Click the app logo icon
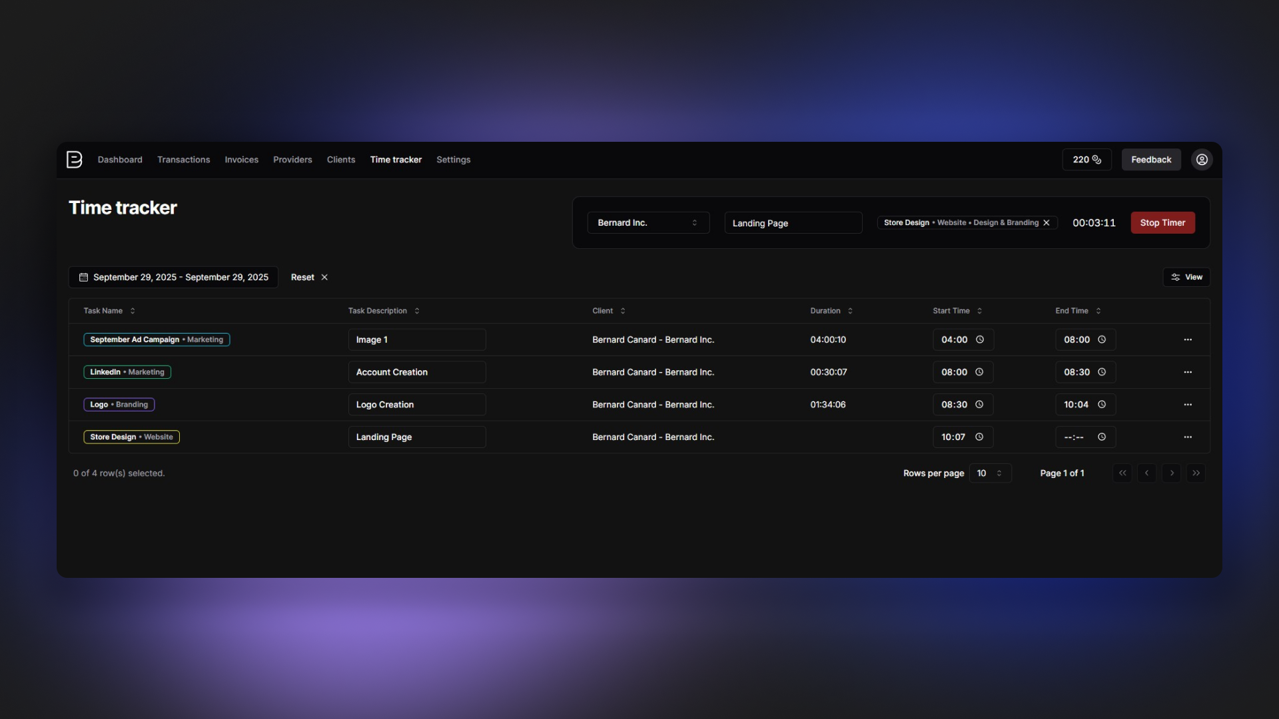This screenshot has height=719, width=1279. tap(74, 159)
